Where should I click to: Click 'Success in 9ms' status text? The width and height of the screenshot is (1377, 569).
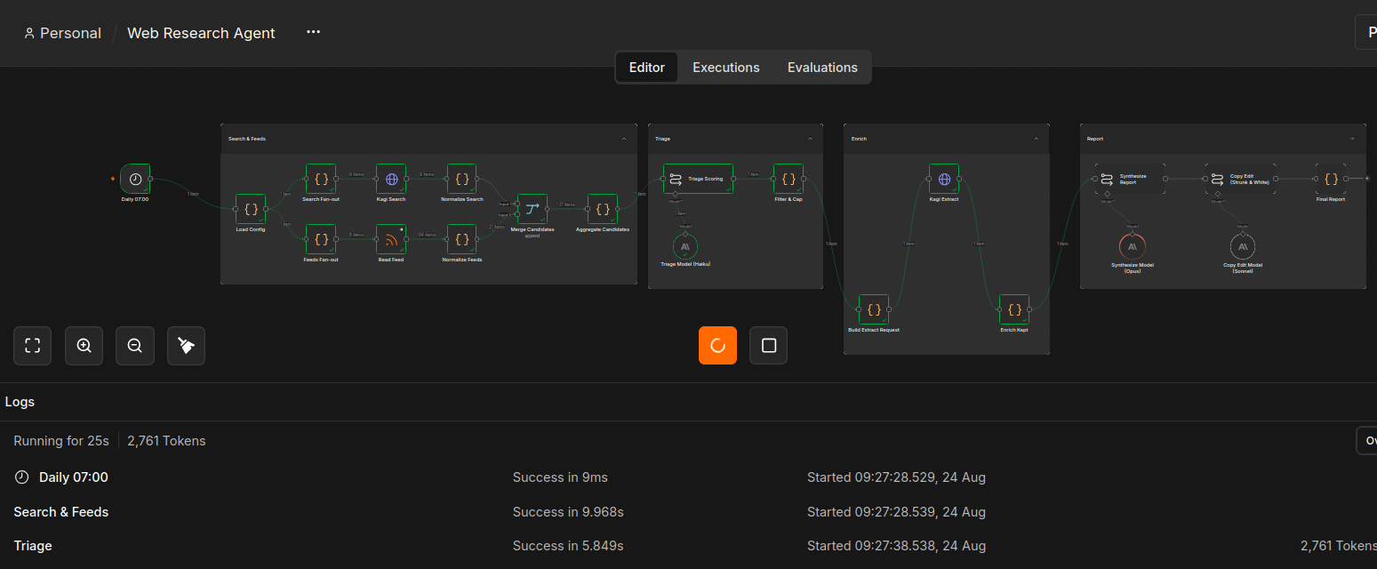click(560, 477)
